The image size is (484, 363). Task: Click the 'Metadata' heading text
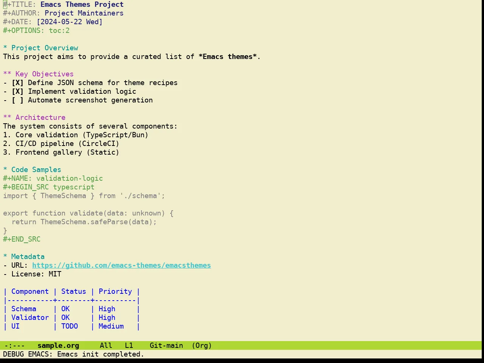(x=28, y=257)
